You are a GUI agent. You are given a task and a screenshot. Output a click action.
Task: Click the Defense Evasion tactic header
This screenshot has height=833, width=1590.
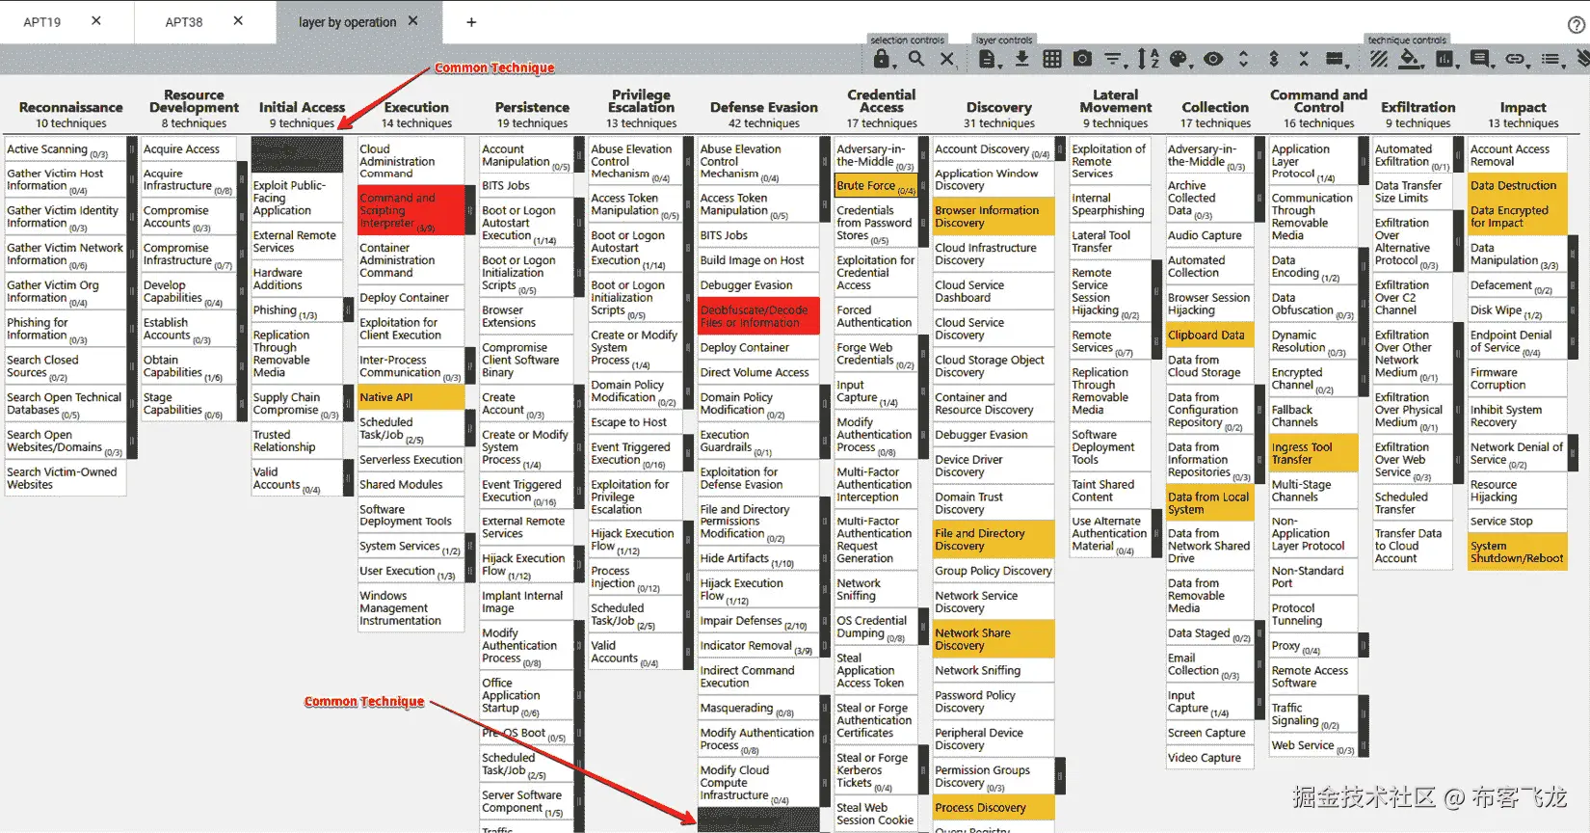[764, 107]
